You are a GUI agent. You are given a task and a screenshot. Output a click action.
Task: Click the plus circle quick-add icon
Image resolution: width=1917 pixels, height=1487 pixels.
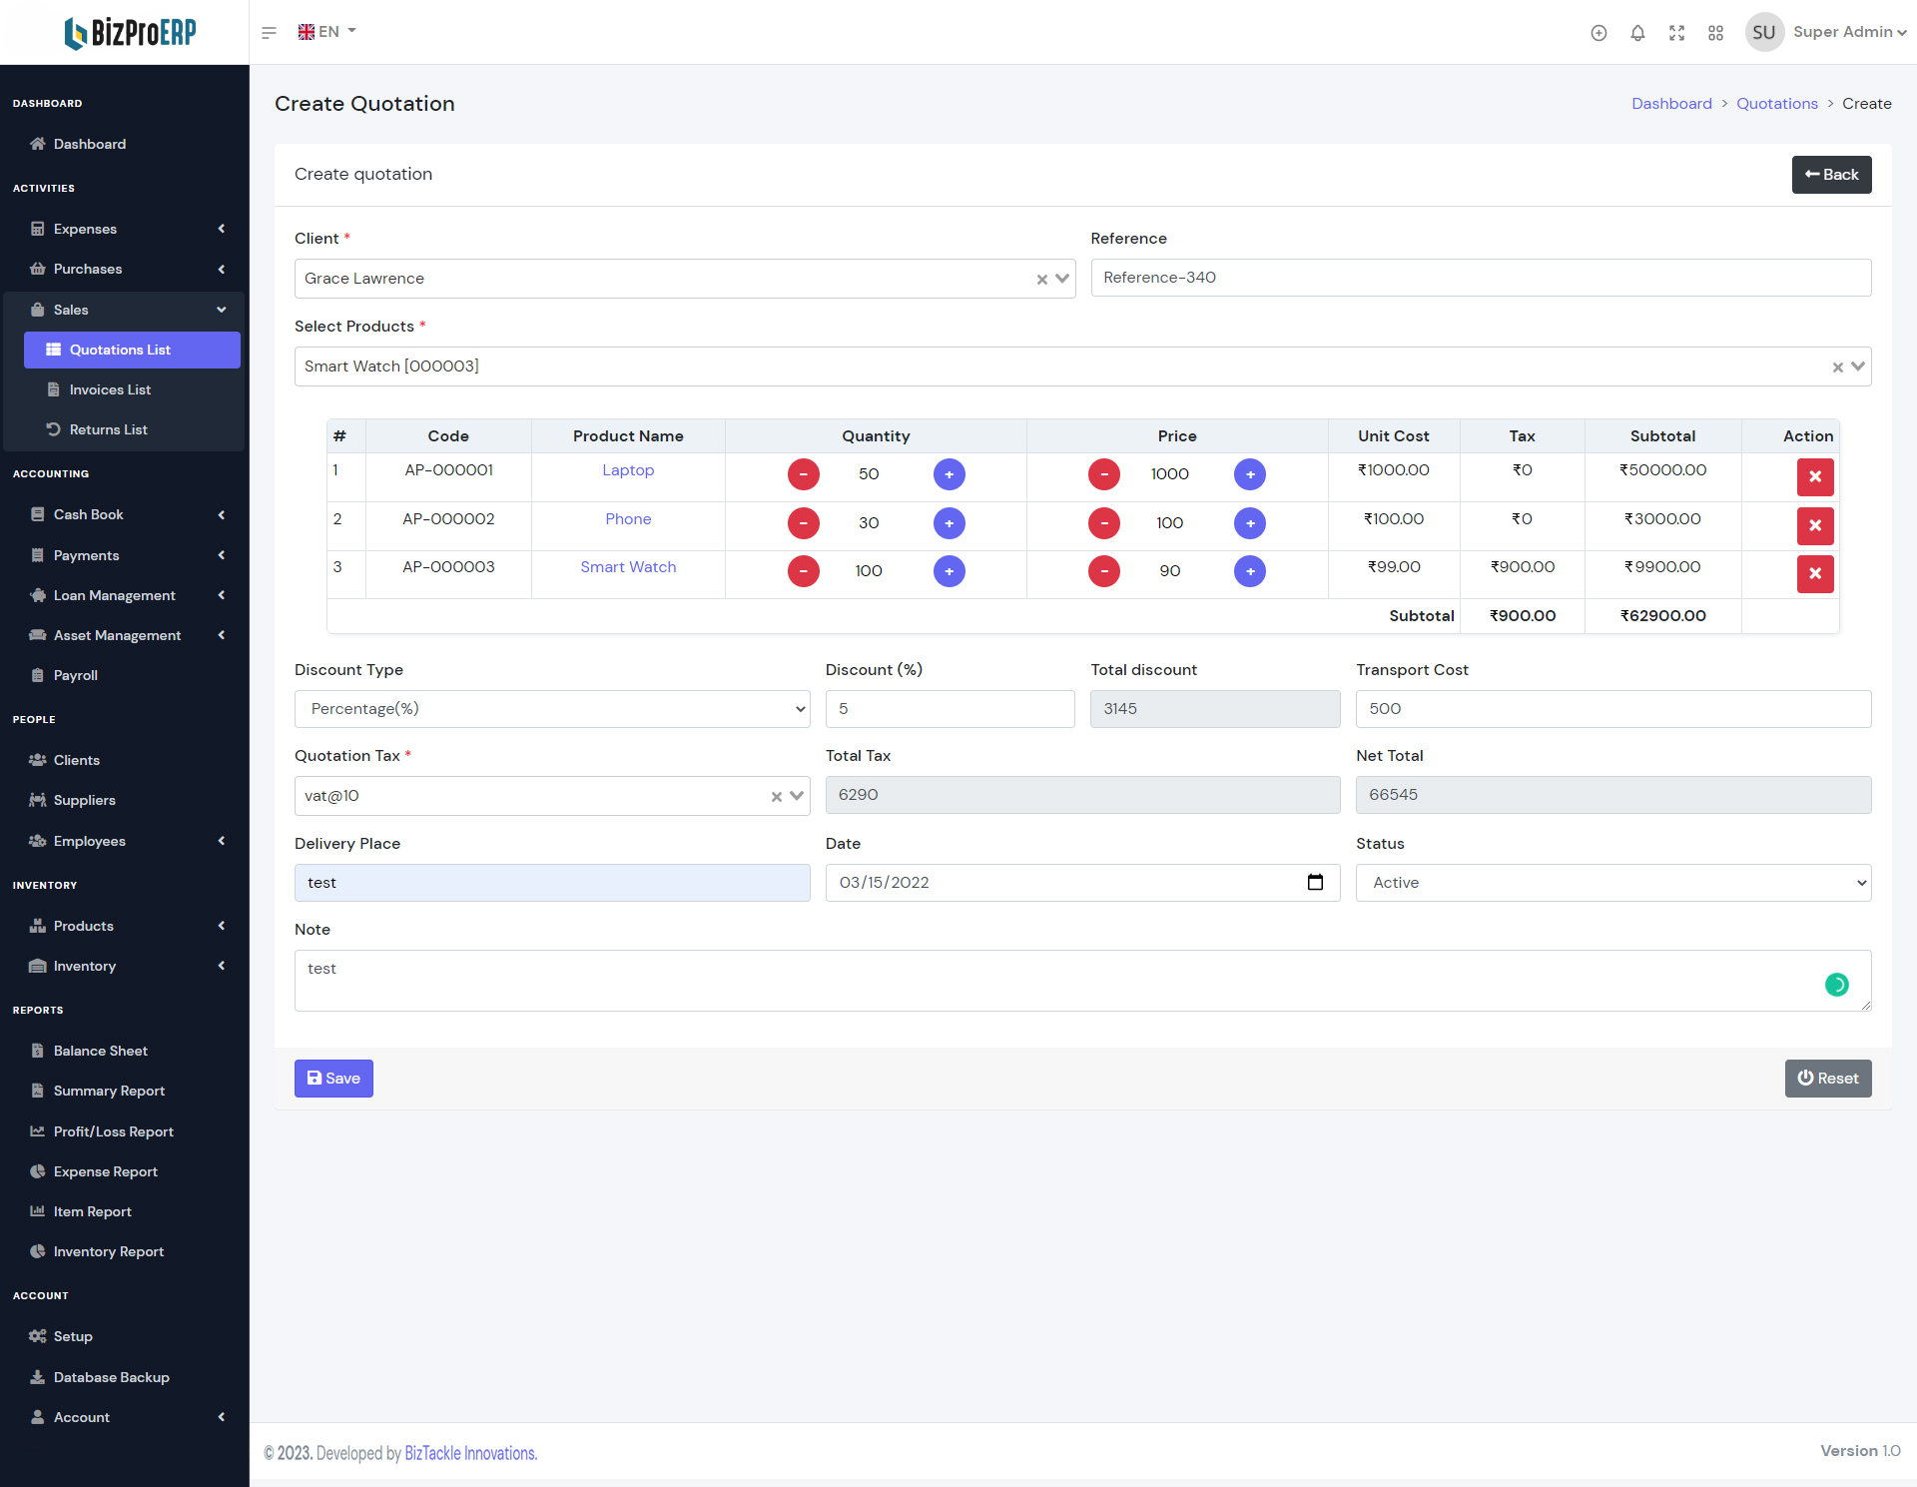click(x=1598, y=33)
